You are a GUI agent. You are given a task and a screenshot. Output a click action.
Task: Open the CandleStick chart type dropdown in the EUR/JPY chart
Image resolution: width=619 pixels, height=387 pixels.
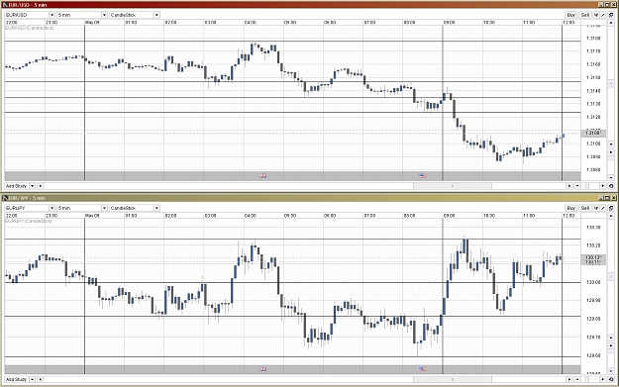(x=156, y=208)
